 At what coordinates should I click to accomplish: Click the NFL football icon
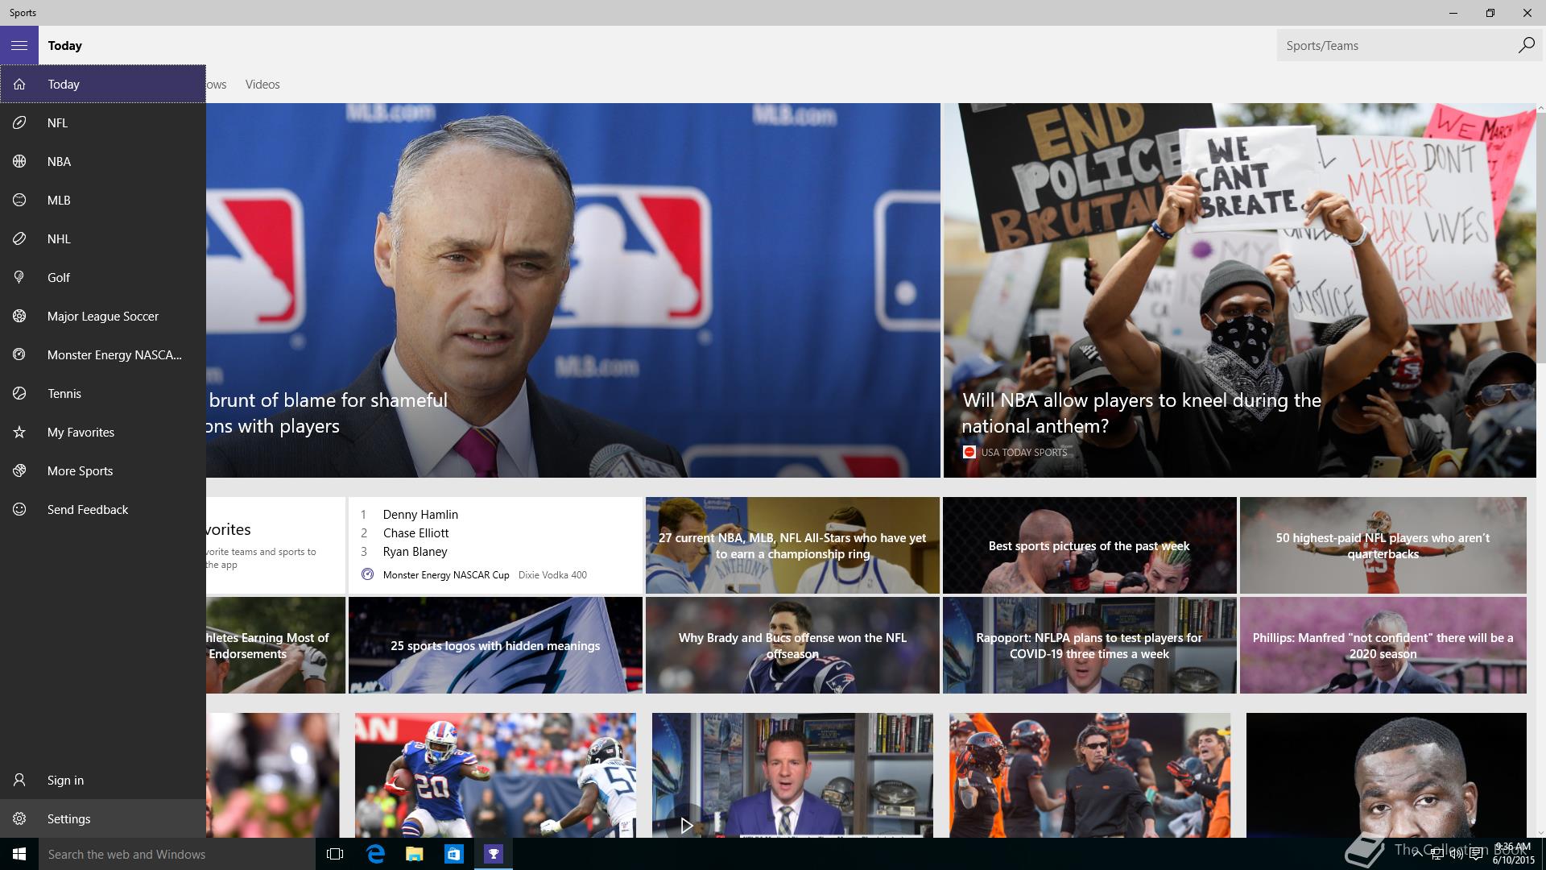pos(19,122)
